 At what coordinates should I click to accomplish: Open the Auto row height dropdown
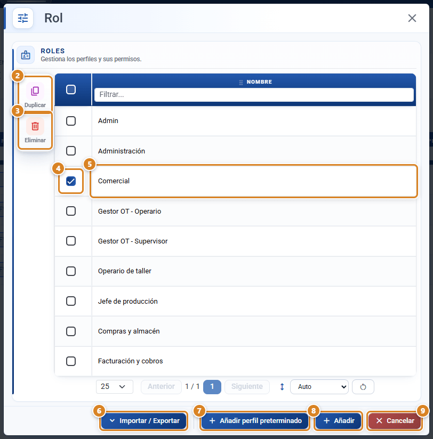(319, 387)
